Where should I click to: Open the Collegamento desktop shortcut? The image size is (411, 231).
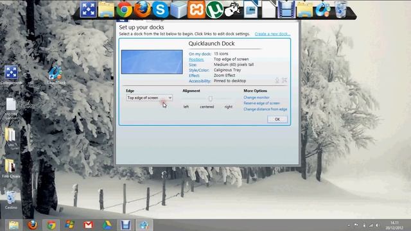11,75
